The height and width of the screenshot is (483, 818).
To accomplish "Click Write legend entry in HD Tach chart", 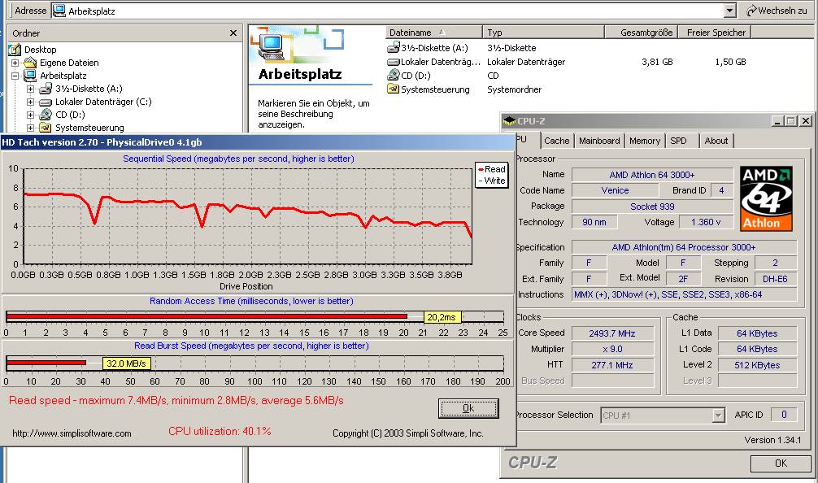I will 491,181.
